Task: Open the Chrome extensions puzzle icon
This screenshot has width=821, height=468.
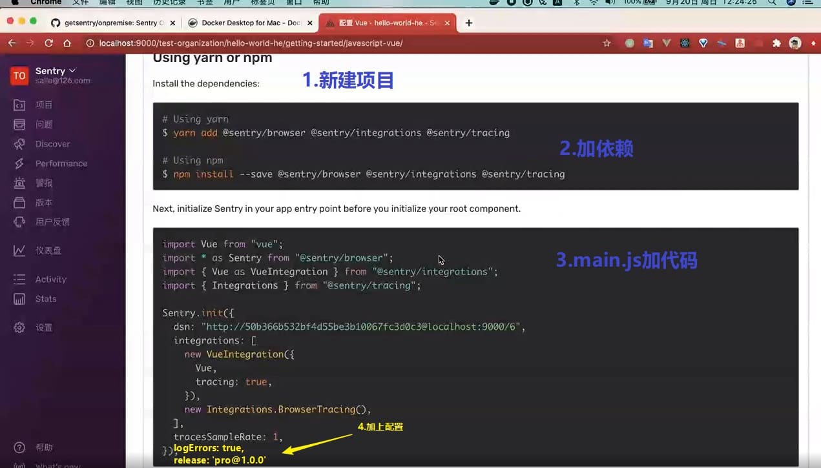Action: coord(776,43)
